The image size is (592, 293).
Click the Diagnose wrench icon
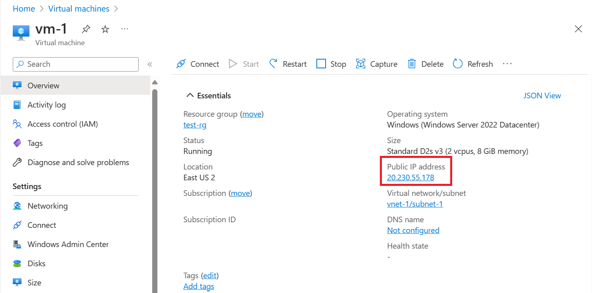[17, 162]
